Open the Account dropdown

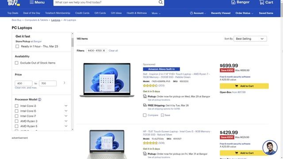[x=198, y=13]
